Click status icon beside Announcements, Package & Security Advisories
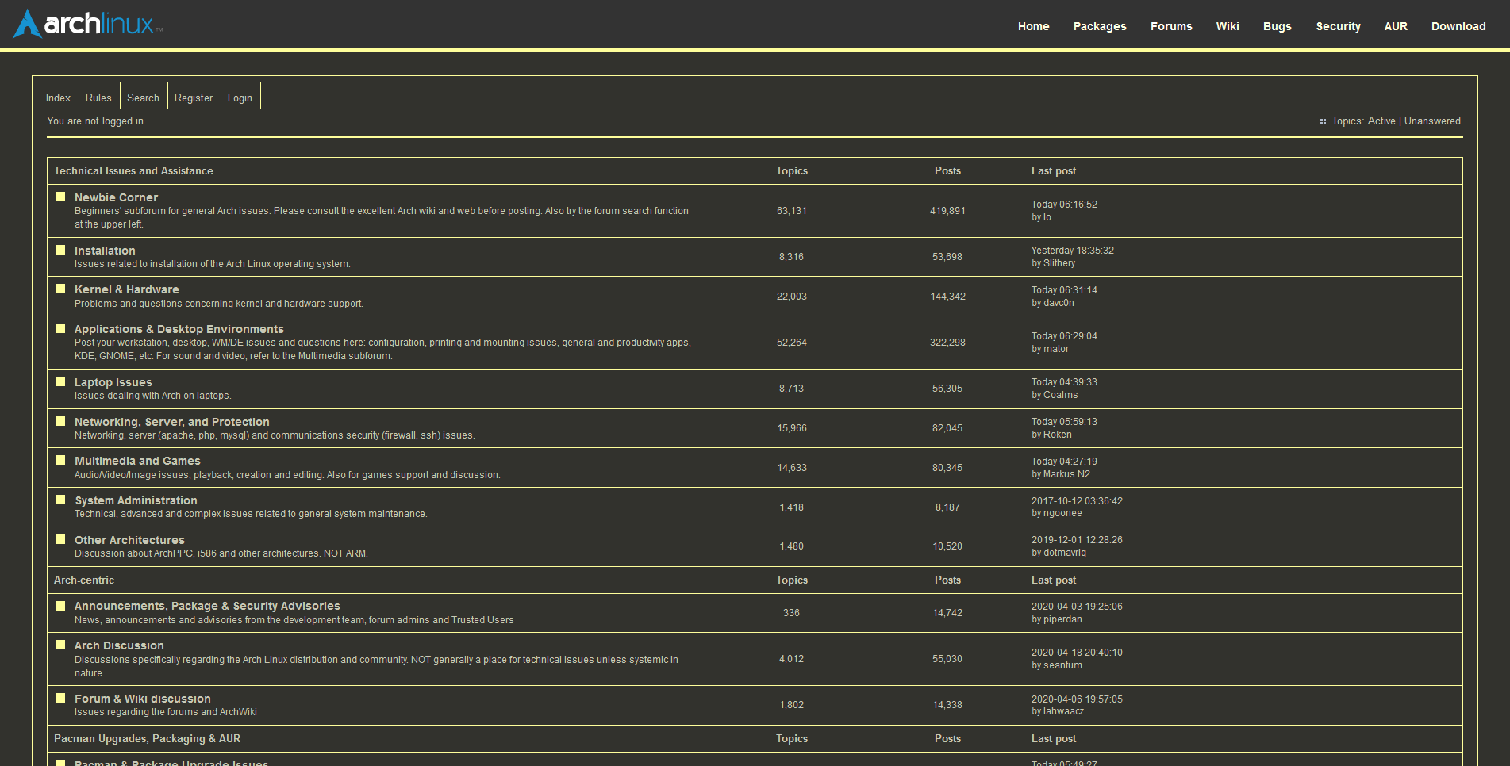 (60, 606)
